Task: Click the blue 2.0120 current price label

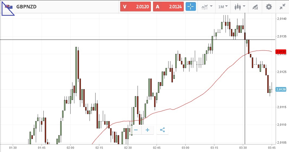Action: pyautogui.click(x=281, y=89)
